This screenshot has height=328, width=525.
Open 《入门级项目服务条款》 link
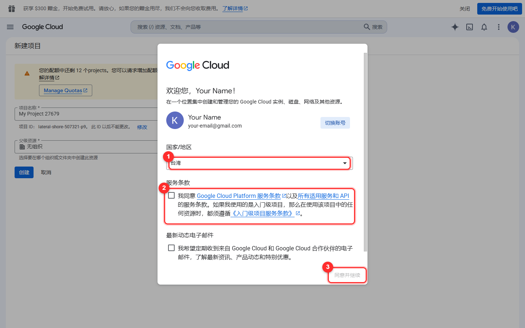coord(265,213)
